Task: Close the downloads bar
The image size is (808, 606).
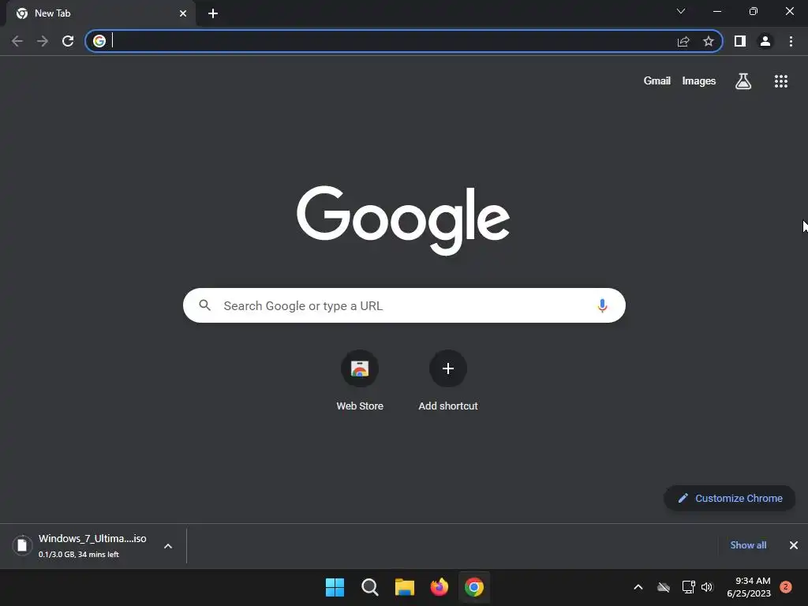Action: point(794,545)
